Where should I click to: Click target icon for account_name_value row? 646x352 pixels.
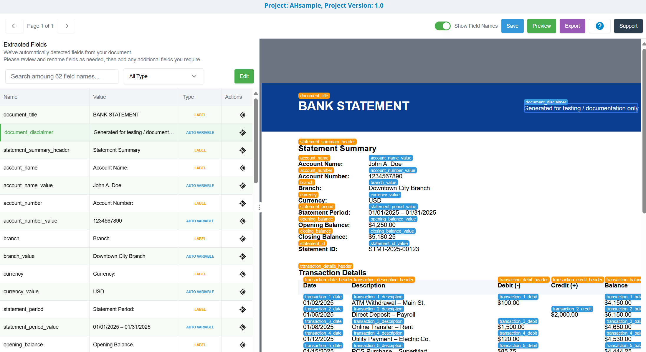[x=242, y=186]
